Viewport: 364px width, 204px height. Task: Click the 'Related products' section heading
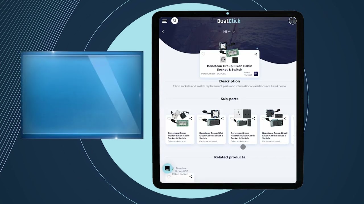(229, 157)
